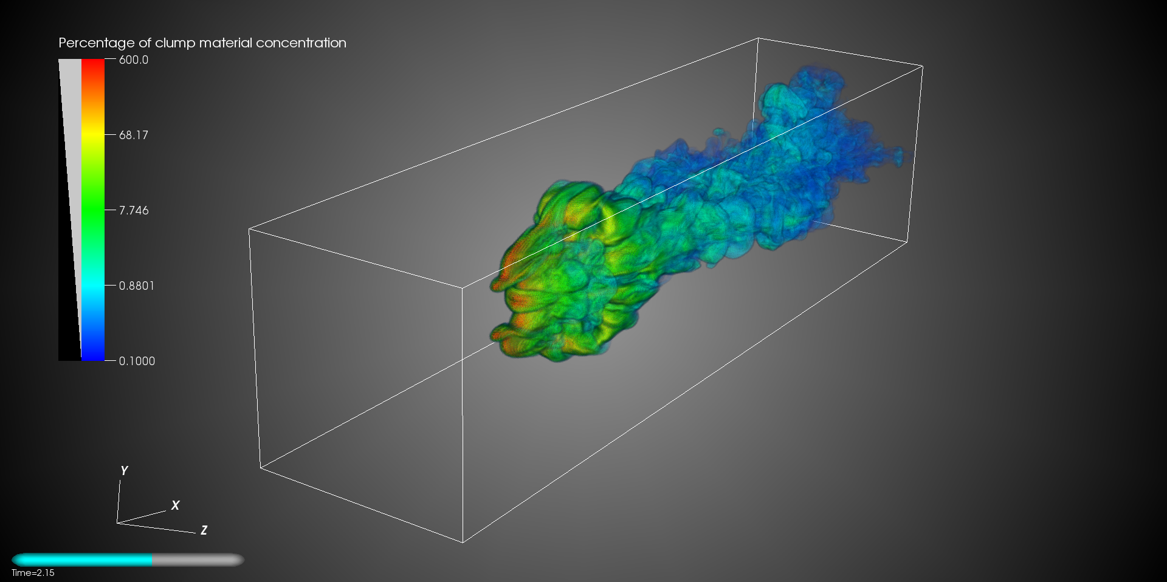Viewport: 1167px width, 582px height.
Task: Click the rainbow color bar of the legend
Action: [93, 210]
